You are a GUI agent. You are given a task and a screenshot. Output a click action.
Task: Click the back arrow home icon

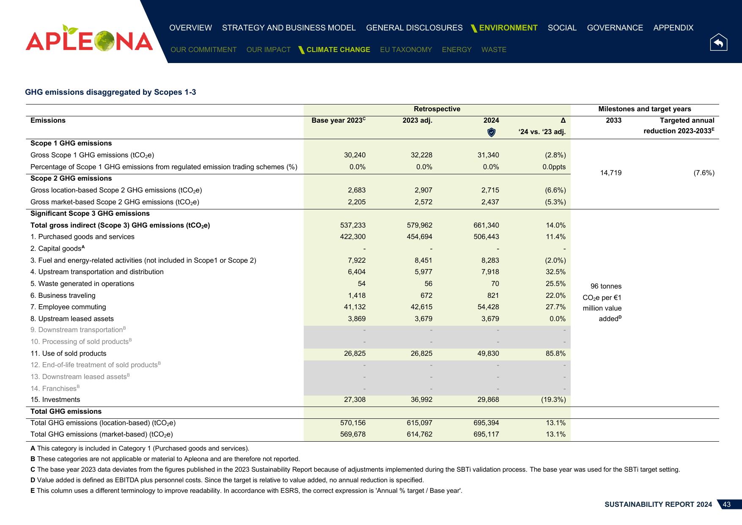[x=718, y=42]
